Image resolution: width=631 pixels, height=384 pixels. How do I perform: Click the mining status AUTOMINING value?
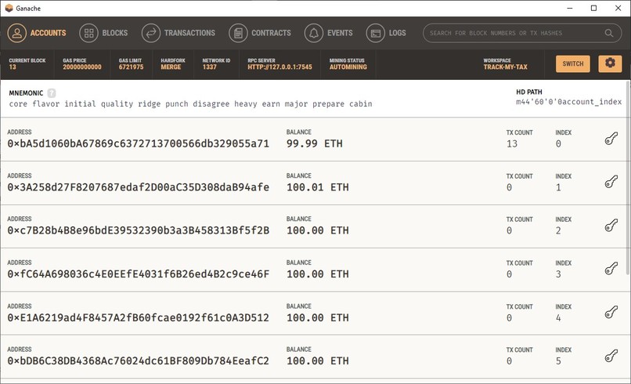(x=348, y=67)
